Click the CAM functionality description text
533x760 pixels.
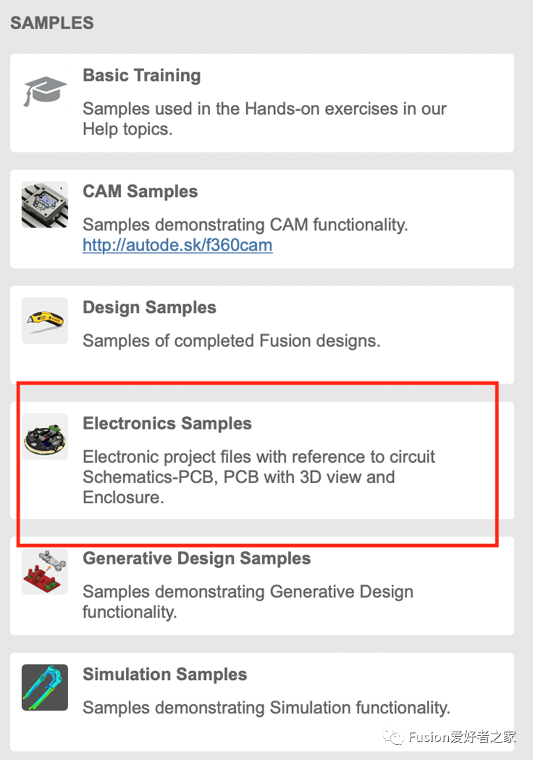[x=245, y=225]
